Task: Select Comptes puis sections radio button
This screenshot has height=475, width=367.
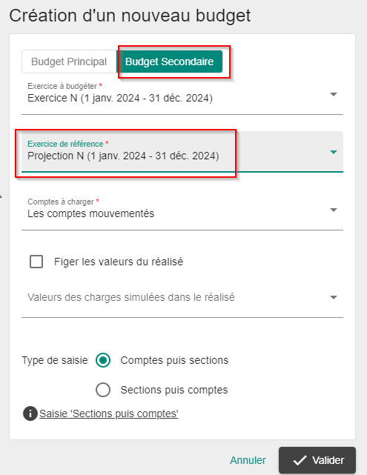Action: point(103,360)
